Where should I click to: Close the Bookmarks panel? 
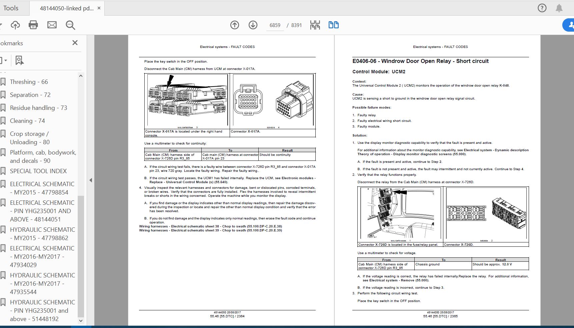(x=75, y=43)
